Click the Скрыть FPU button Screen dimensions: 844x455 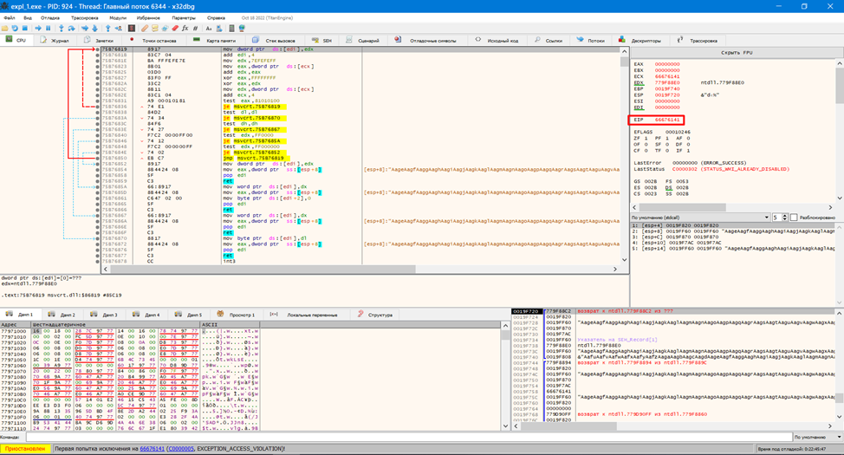(x=736, y=53)
